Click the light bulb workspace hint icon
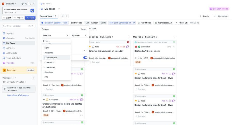The image size is (232, 125). click(5, 89)
